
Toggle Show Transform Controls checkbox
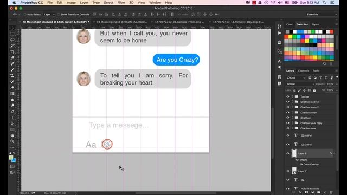click(x=59, y=15)
